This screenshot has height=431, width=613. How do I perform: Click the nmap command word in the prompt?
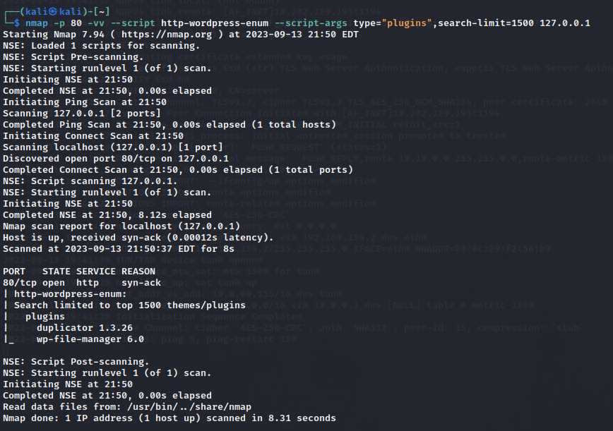[37, 23]
